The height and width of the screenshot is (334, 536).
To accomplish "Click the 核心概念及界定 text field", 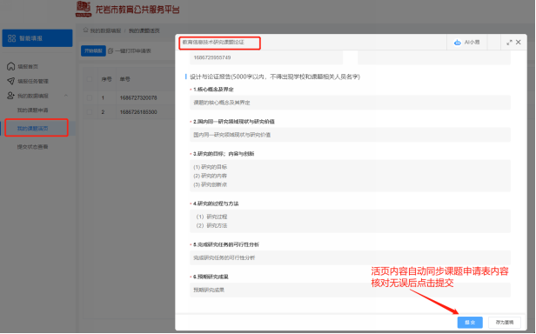I will 350,103.
